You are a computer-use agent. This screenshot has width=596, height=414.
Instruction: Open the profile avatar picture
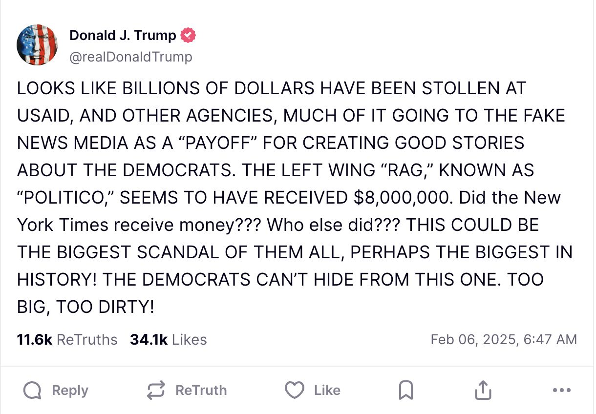[37, 45]
